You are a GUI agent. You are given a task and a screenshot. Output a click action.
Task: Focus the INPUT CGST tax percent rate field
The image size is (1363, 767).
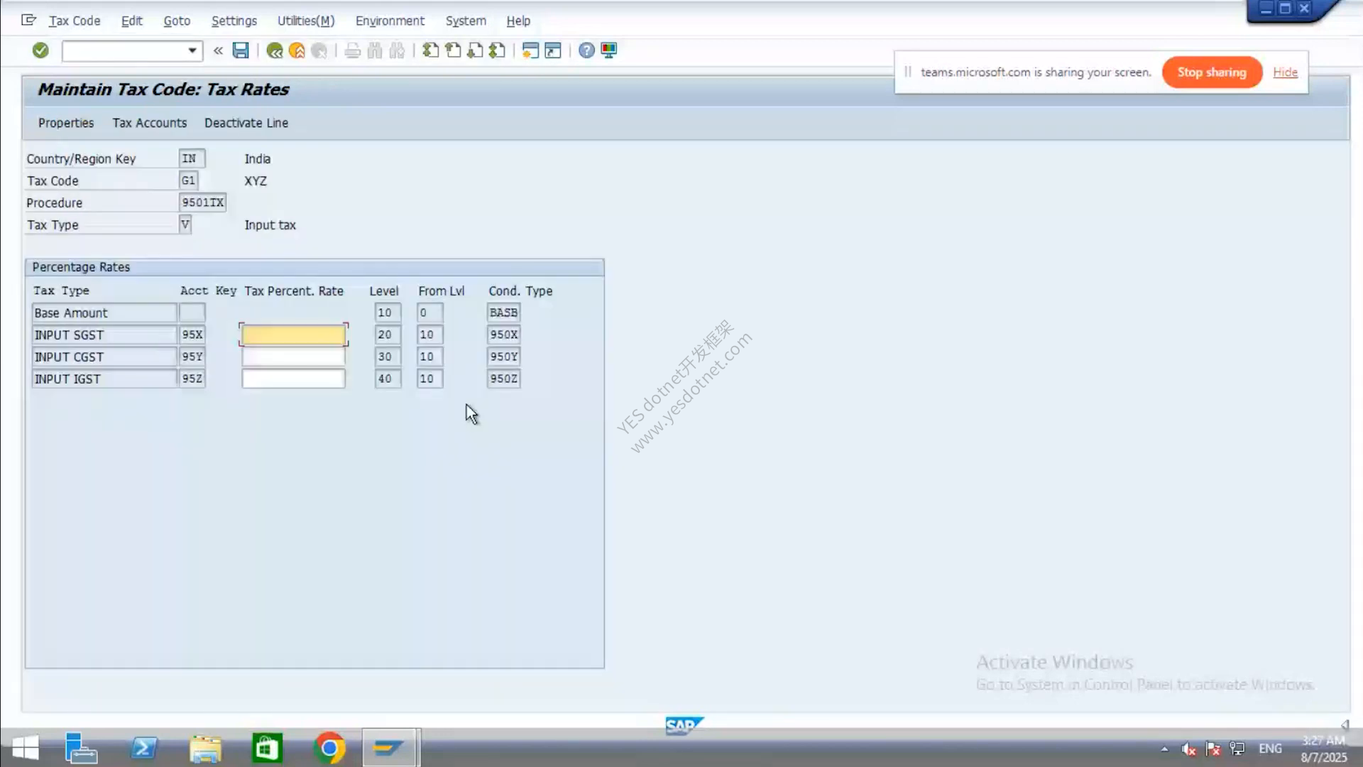click(293, 357)
